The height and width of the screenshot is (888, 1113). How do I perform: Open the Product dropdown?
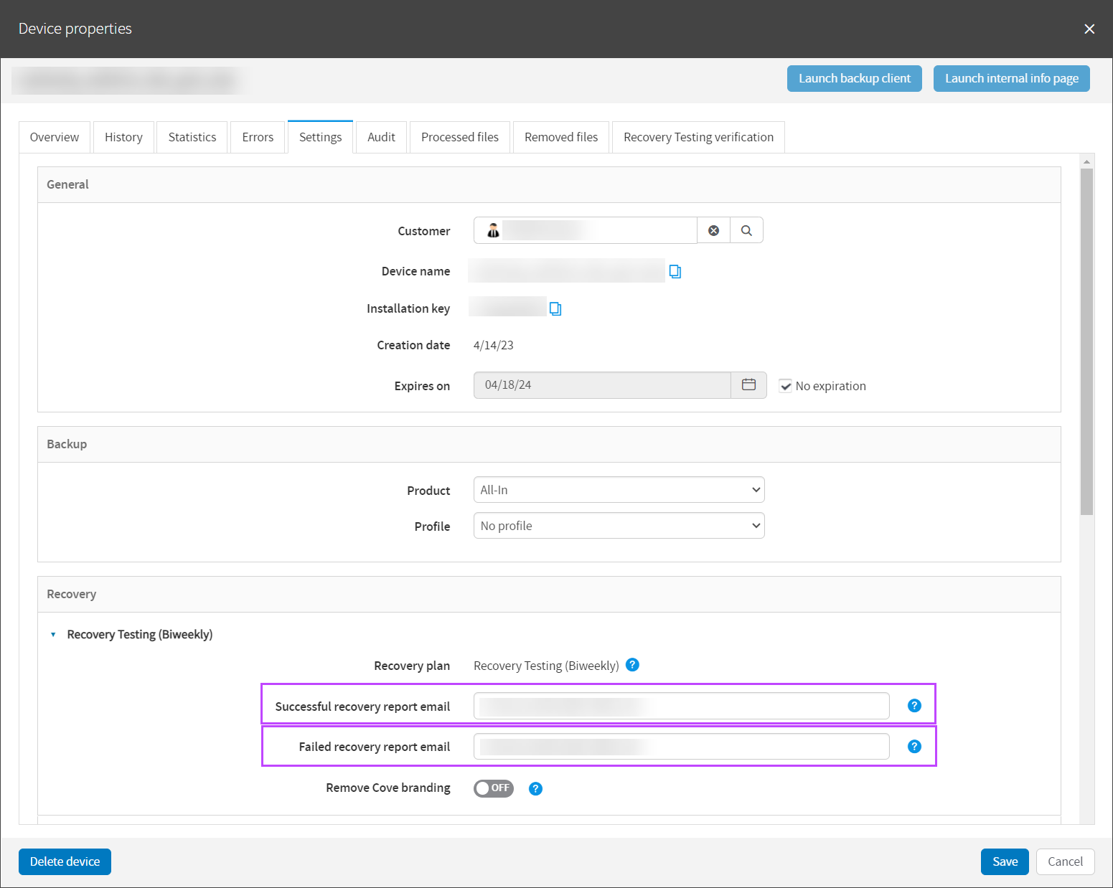click(619, 490)
